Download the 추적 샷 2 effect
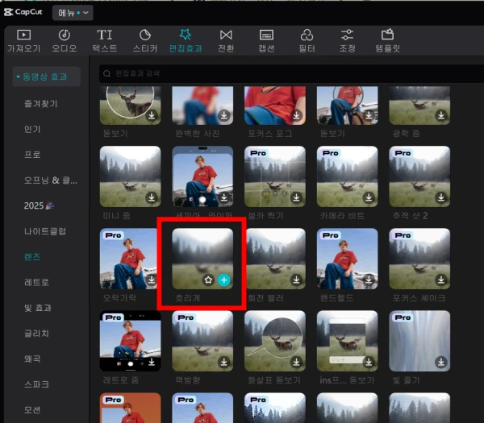The height and width of the screenshot is (423, 484). pyautogui.click(x=441, y=197)
